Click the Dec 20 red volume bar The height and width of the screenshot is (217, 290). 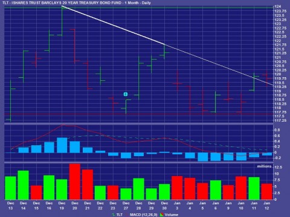point(75,181)
